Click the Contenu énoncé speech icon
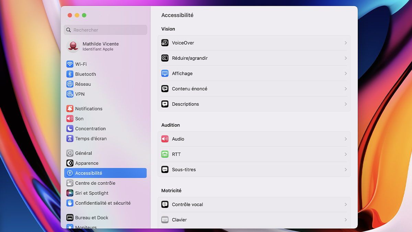The image size is (412, 232). tap(165, 89)
